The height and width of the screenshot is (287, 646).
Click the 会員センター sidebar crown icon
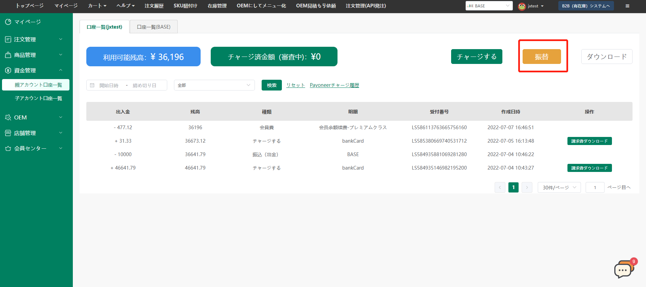tap(8, 148)
